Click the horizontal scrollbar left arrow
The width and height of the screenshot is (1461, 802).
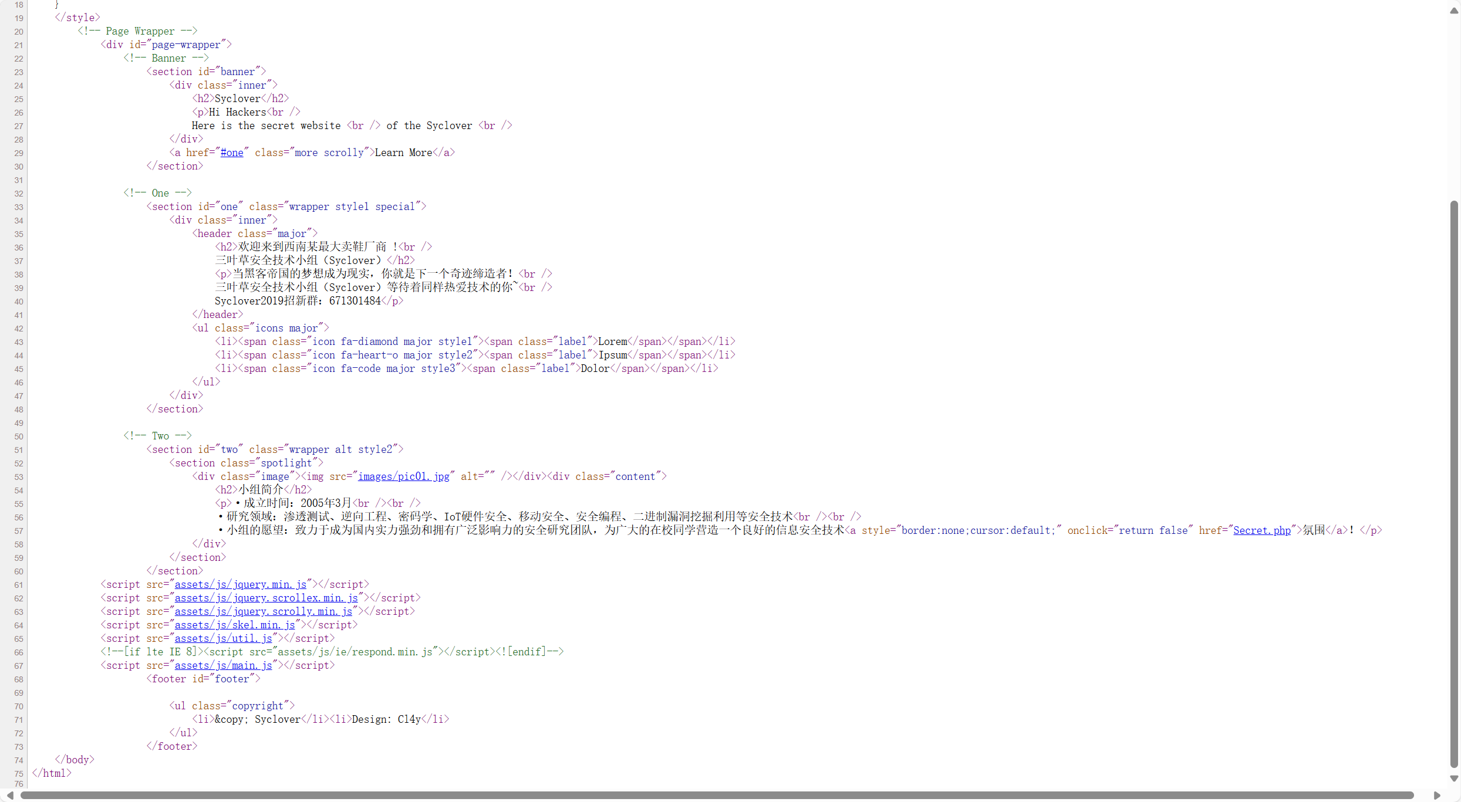click(10, 796)
